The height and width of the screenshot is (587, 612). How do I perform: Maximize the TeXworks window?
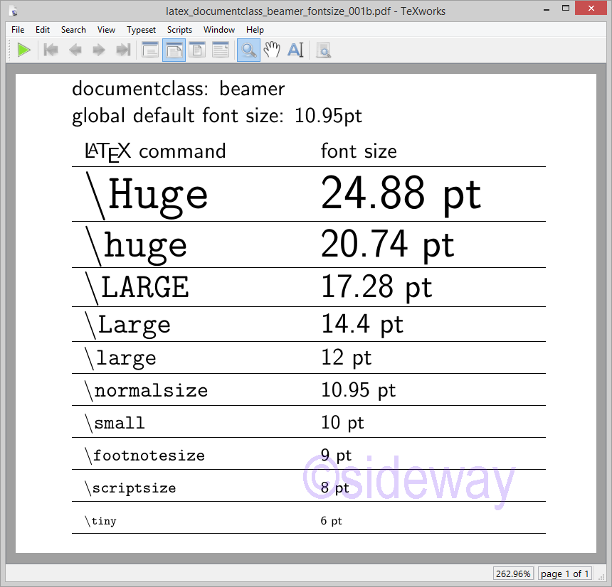[566, 9]
